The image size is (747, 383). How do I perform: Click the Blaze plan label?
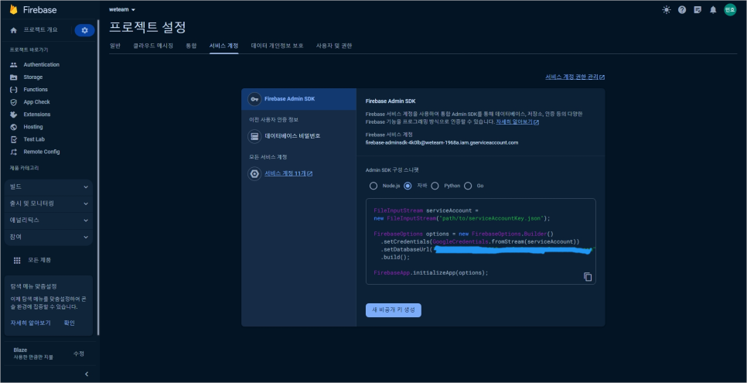(x=20, y=350)
